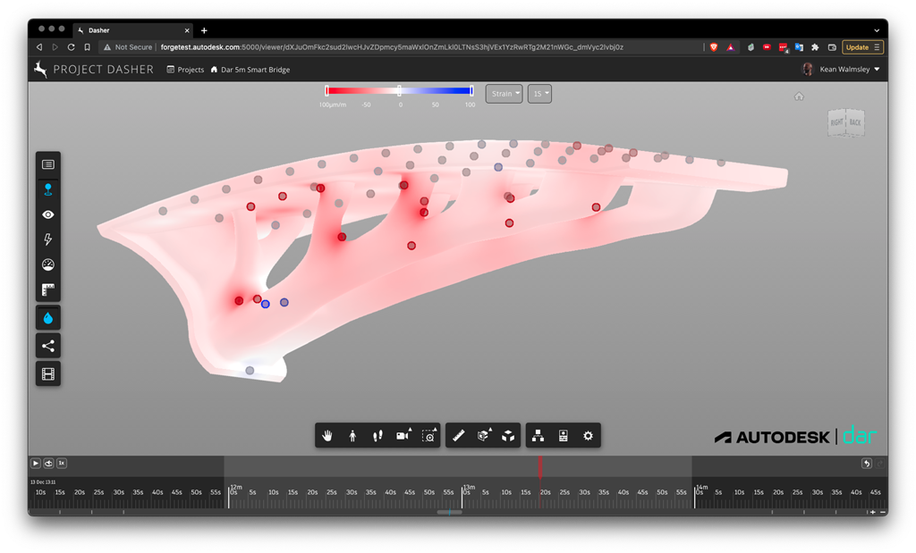Toggle the eye visibility icon in sidebar
The image size is (916, 553).
[48, 214]
